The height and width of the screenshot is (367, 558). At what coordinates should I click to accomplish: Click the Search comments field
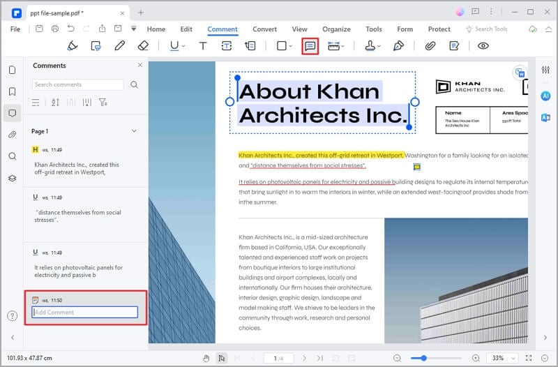(78, 84)
